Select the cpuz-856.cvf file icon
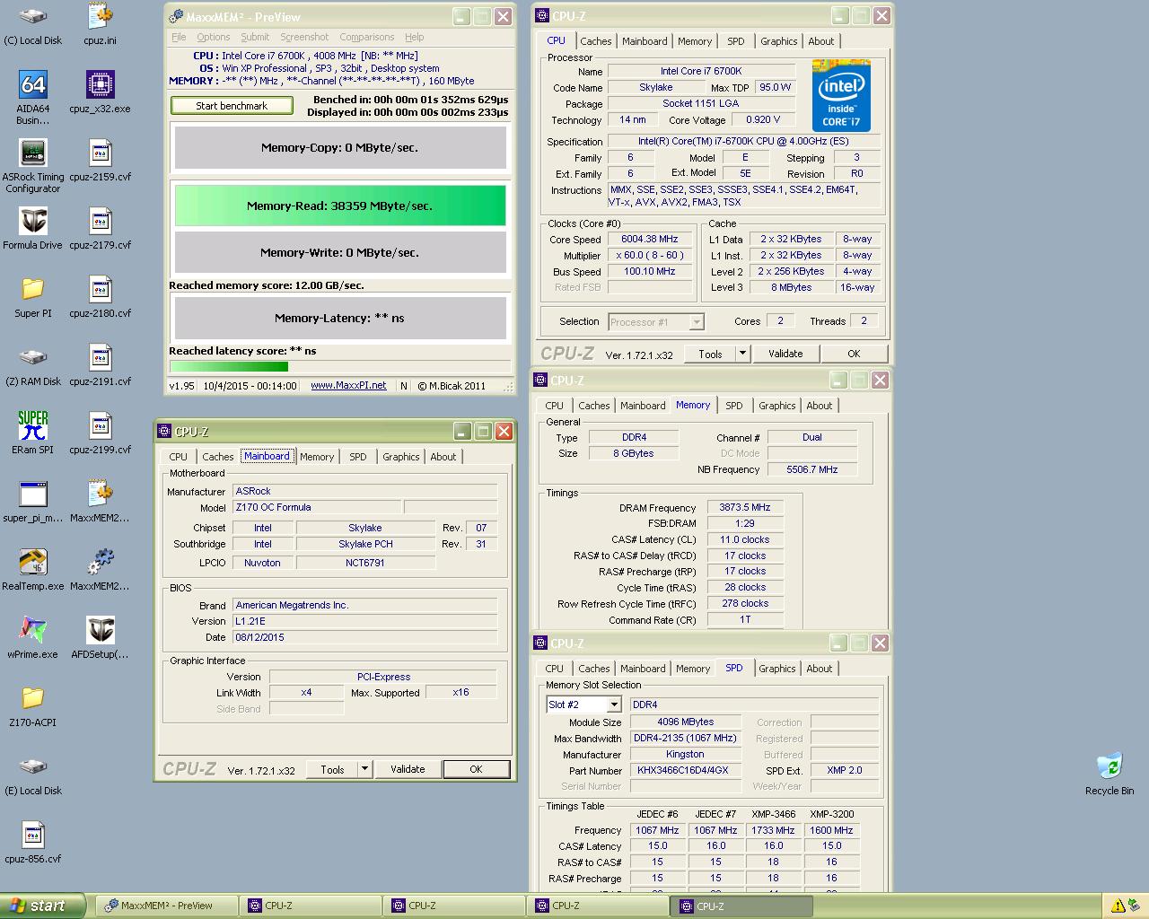Image resolution: width=1149 pixels, height=919 pixels. 33,843
